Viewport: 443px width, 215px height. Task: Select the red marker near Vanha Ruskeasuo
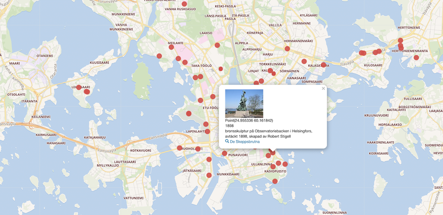[x=185, y=4]
